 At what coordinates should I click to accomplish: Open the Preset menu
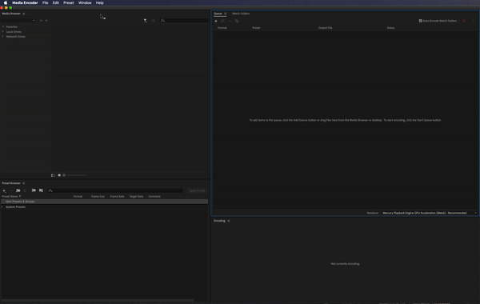[69, 2]
